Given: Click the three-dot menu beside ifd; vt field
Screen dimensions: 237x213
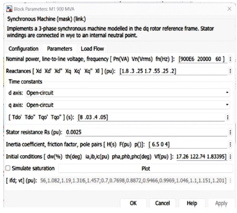Looking at the screenshot, I should click(x=230, y=180).
